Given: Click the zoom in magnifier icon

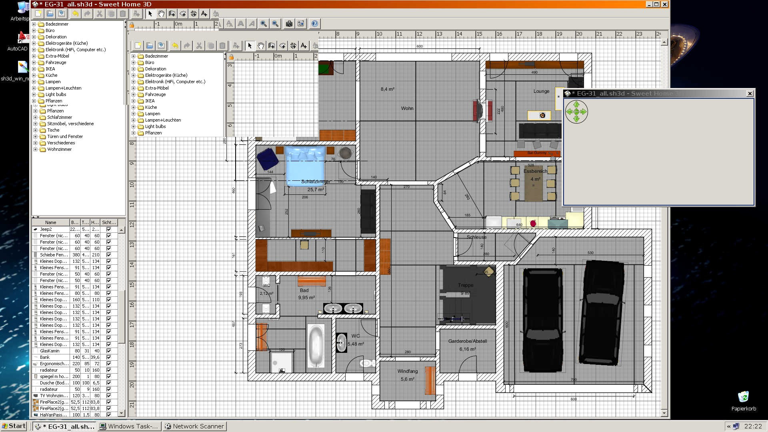Looking at the screenshot, I should coord(264,24).
